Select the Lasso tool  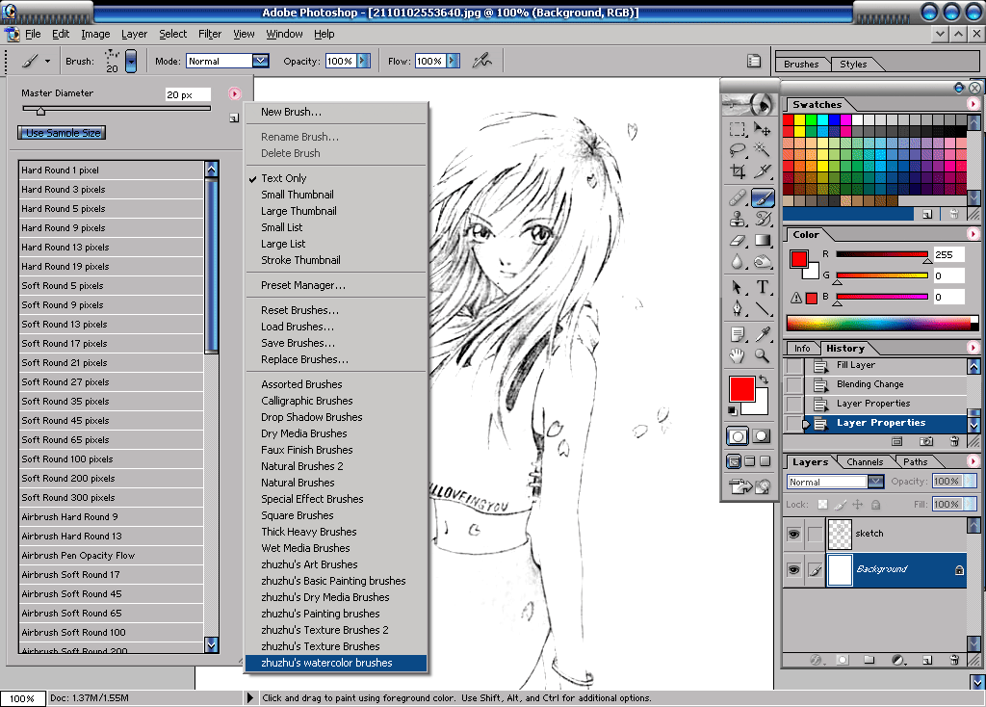(x=738, y=150)
